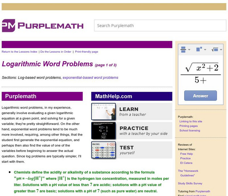
Task: Click the purple Purplemath section header
Action: (42, 96)
